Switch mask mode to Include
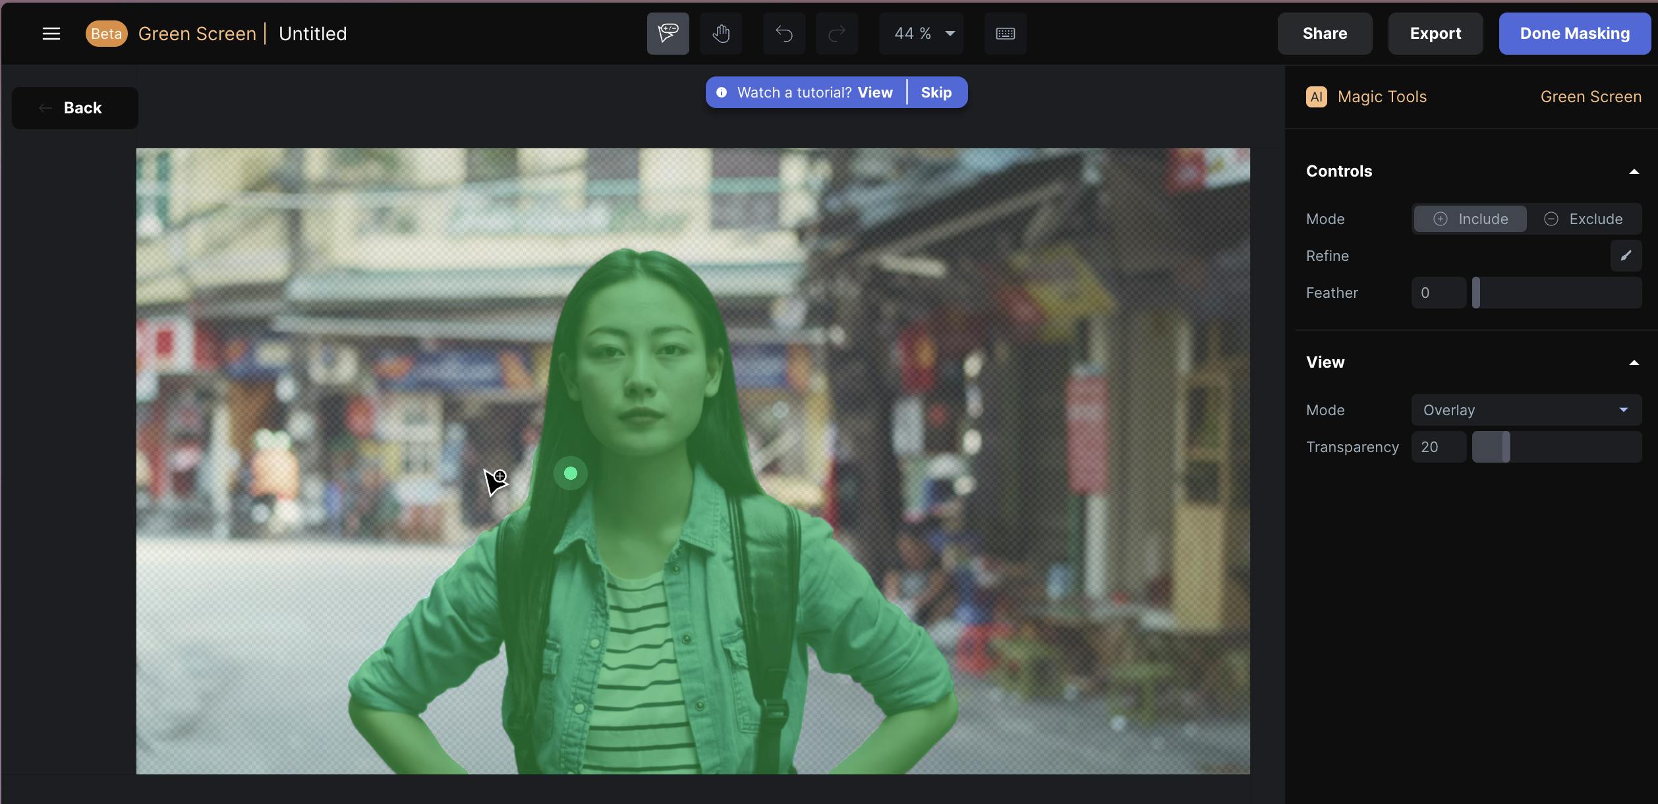 pyautogui.click(x=1470, y=219)
